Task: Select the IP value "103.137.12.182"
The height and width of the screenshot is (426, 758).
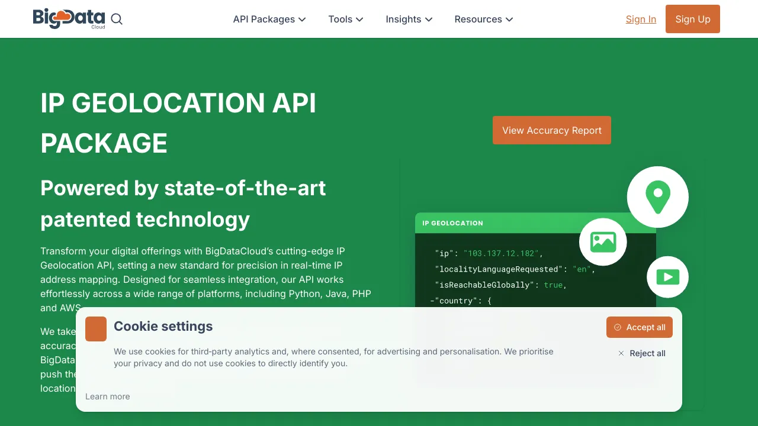Action: coord(502,253)
